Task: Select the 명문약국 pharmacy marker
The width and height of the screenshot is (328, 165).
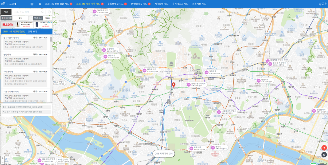Action: pos(112,56)
